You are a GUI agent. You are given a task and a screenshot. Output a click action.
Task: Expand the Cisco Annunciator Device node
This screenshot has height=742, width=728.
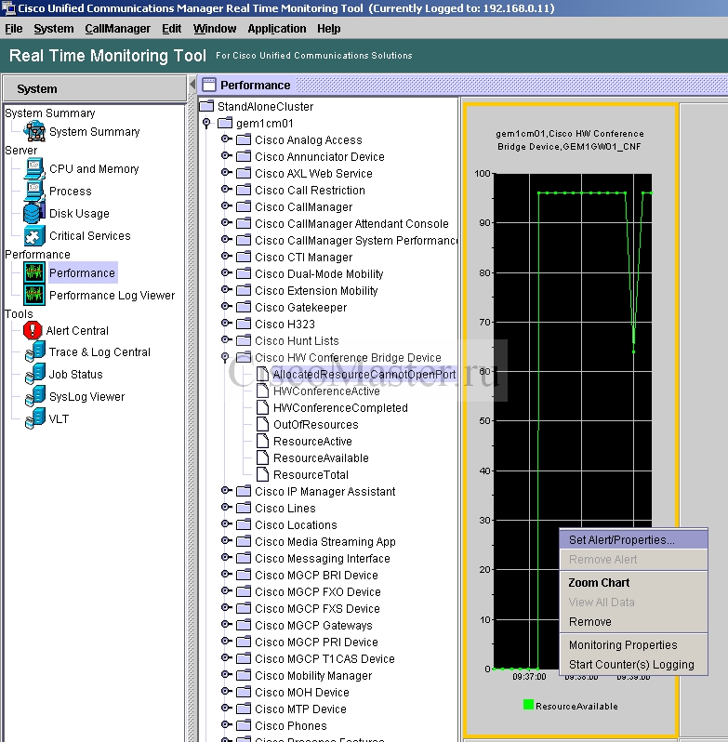227,155
